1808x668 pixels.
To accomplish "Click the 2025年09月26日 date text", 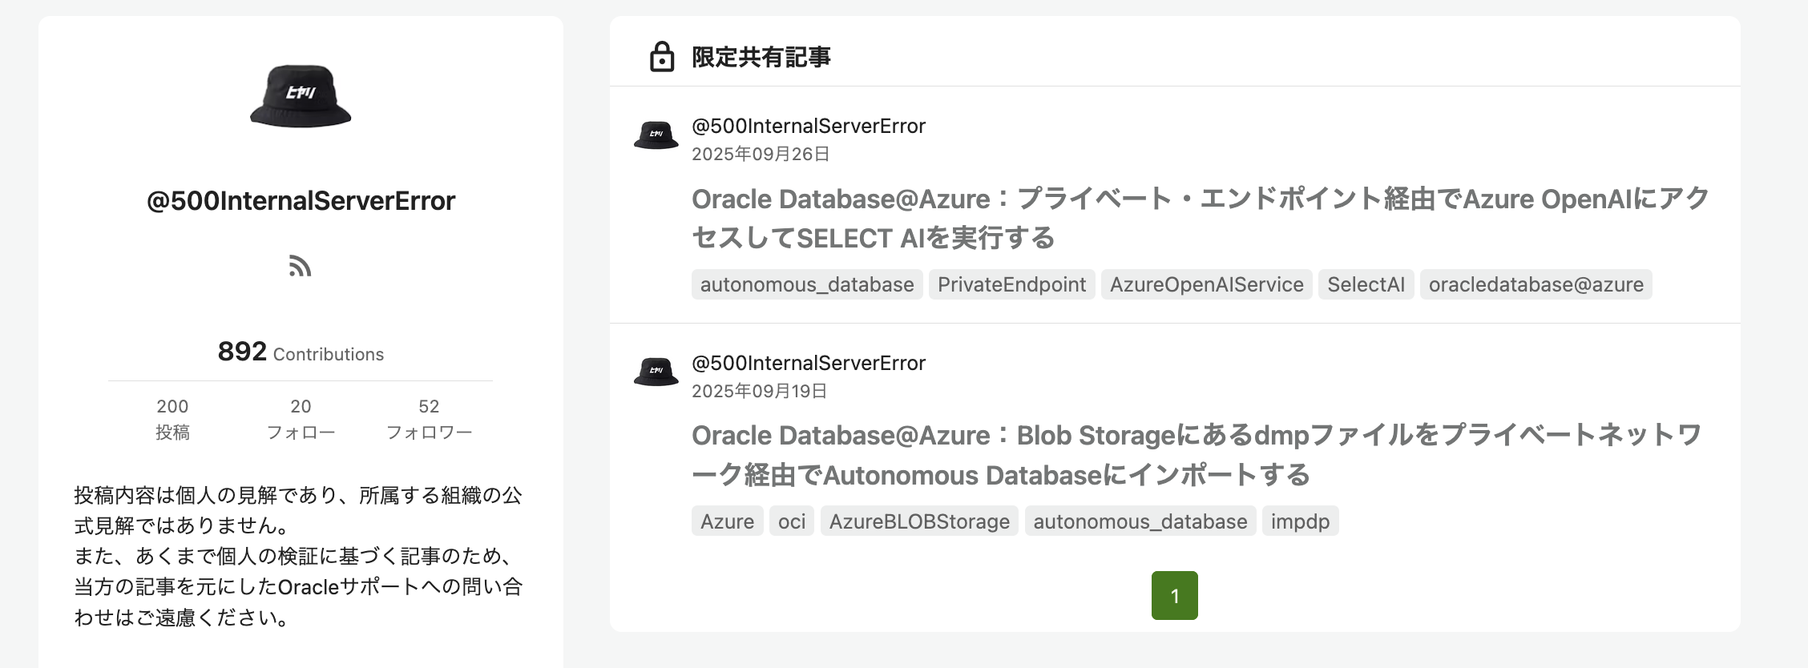I will click(761, 154).
